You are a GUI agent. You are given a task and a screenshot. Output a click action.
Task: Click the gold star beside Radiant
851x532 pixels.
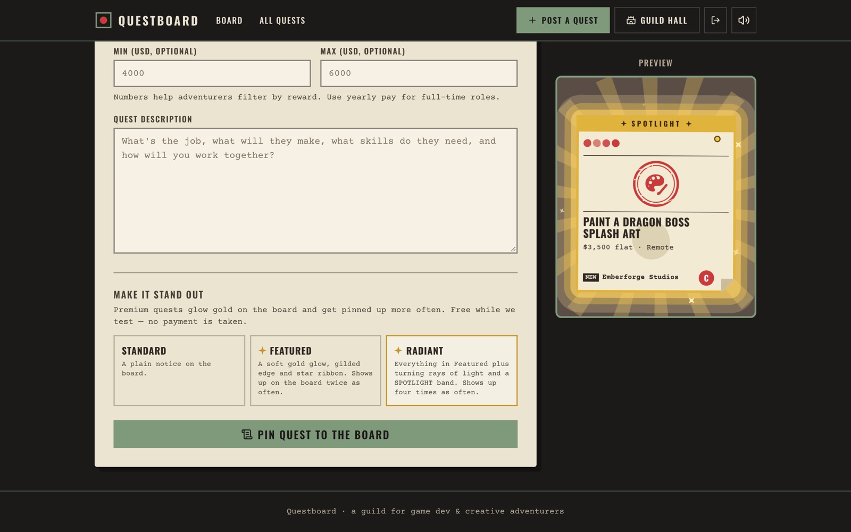click(398, 351)
